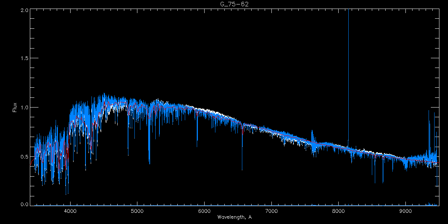Select the Flux axis label
Screen dimensions: 448x224
click(x=15, y=108)
